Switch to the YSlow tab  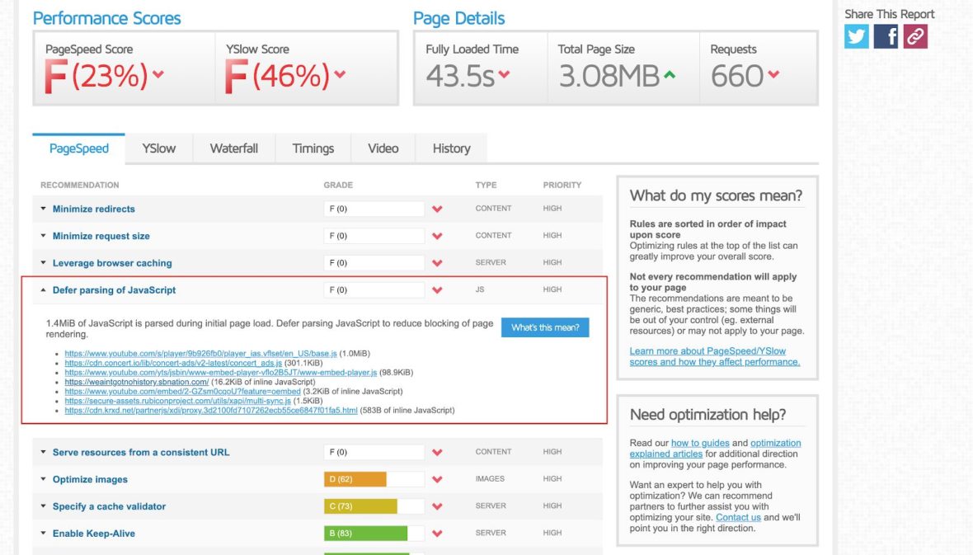pyautogui.click(x=158, y=148)
